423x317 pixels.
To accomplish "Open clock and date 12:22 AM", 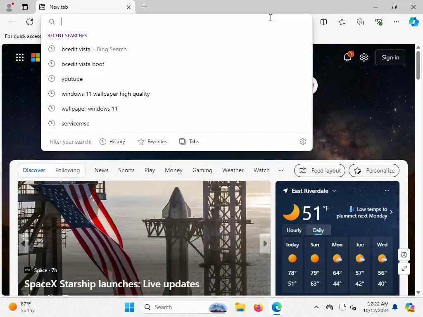I will click(375, 307).
